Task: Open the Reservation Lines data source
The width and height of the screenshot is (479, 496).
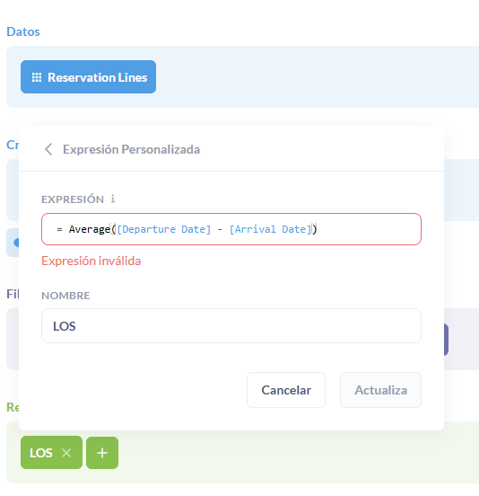Action: click(89, 77)
